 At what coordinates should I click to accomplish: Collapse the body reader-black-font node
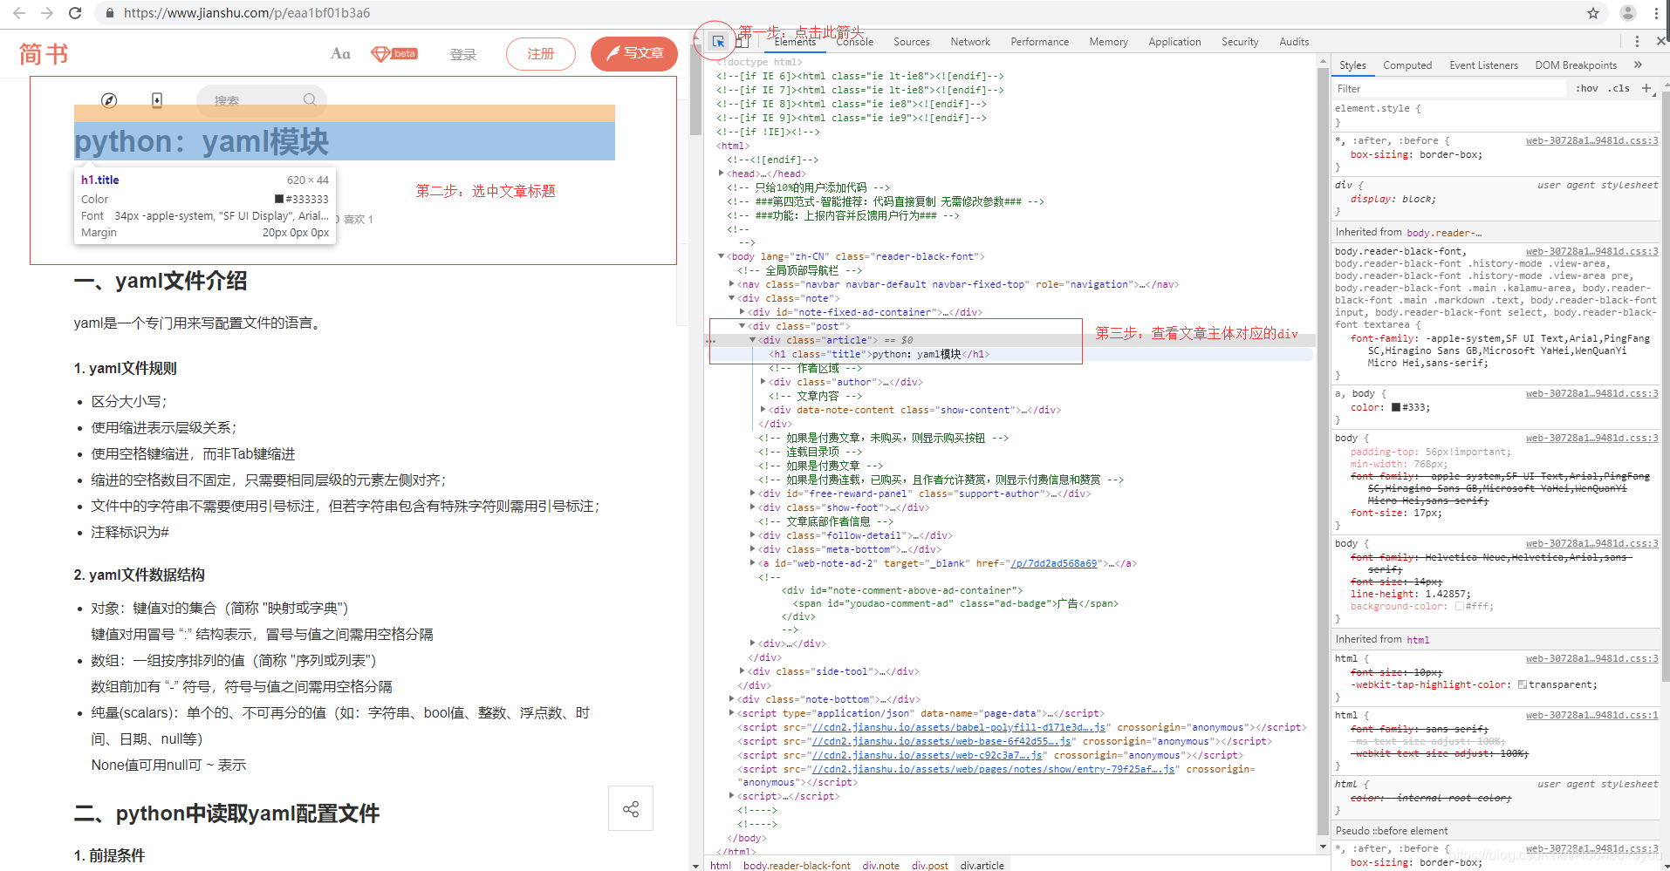[721, 256]
